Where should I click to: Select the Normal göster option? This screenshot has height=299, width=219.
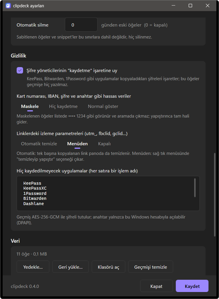[103, 106]
